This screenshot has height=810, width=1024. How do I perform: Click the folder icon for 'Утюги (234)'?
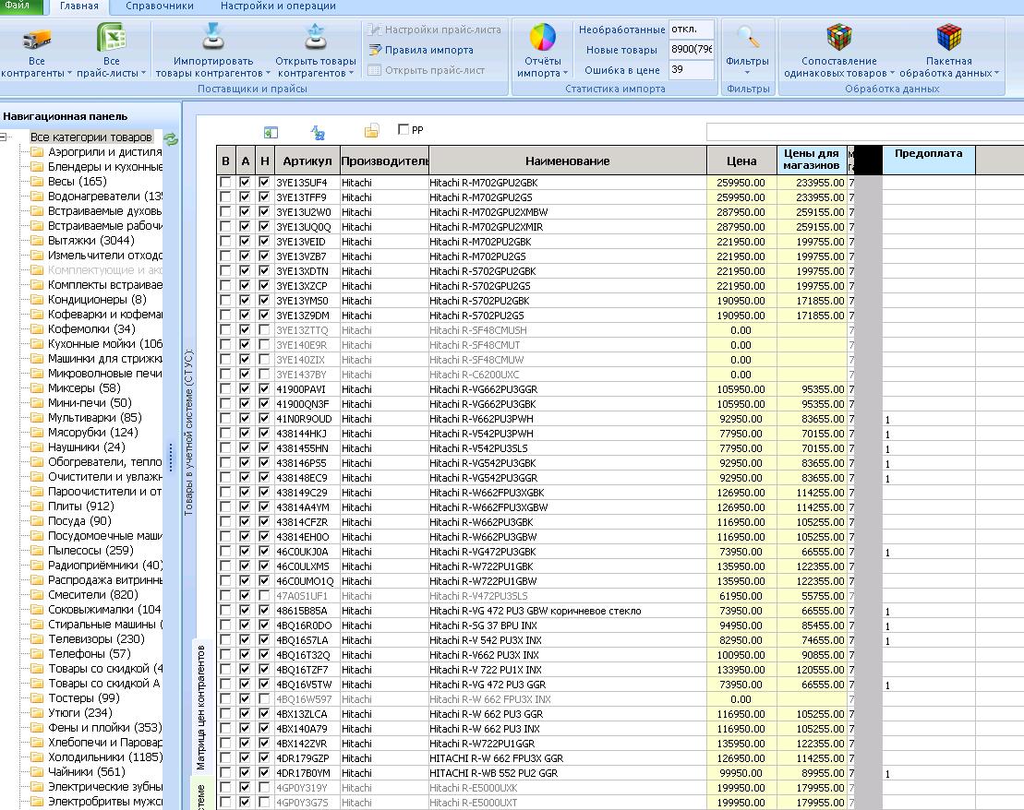click(x=37, y=713)
